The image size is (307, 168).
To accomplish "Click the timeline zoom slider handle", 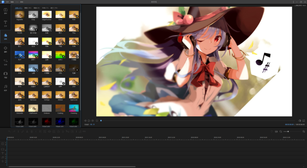I will [288, 131].
